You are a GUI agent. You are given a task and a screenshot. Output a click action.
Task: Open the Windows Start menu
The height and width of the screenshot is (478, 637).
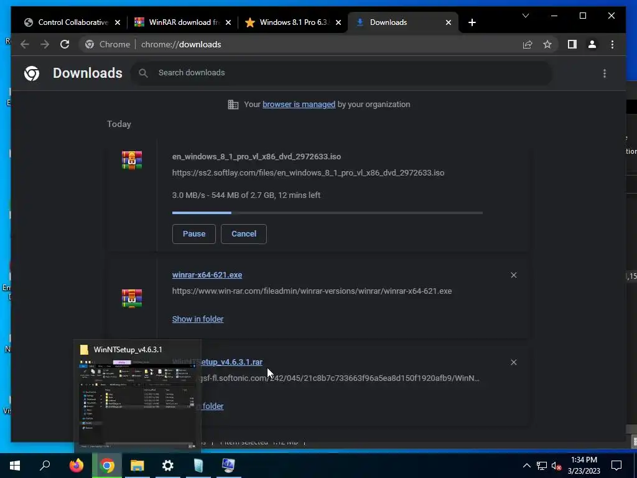click(x=15, y=466)
